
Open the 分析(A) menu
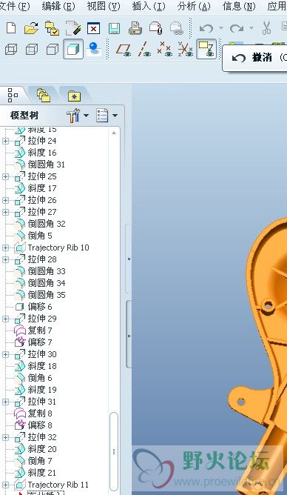(194, 7)
